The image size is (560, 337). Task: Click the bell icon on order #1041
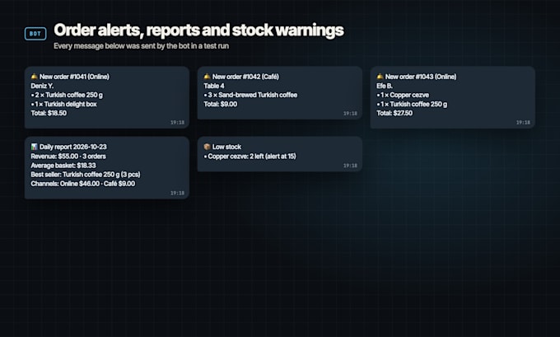point(34,77)
